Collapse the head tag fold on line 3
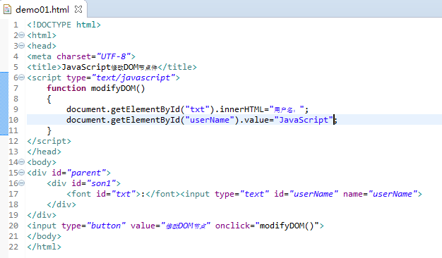Screen dimensions: 442x258 tap(22, 46)
